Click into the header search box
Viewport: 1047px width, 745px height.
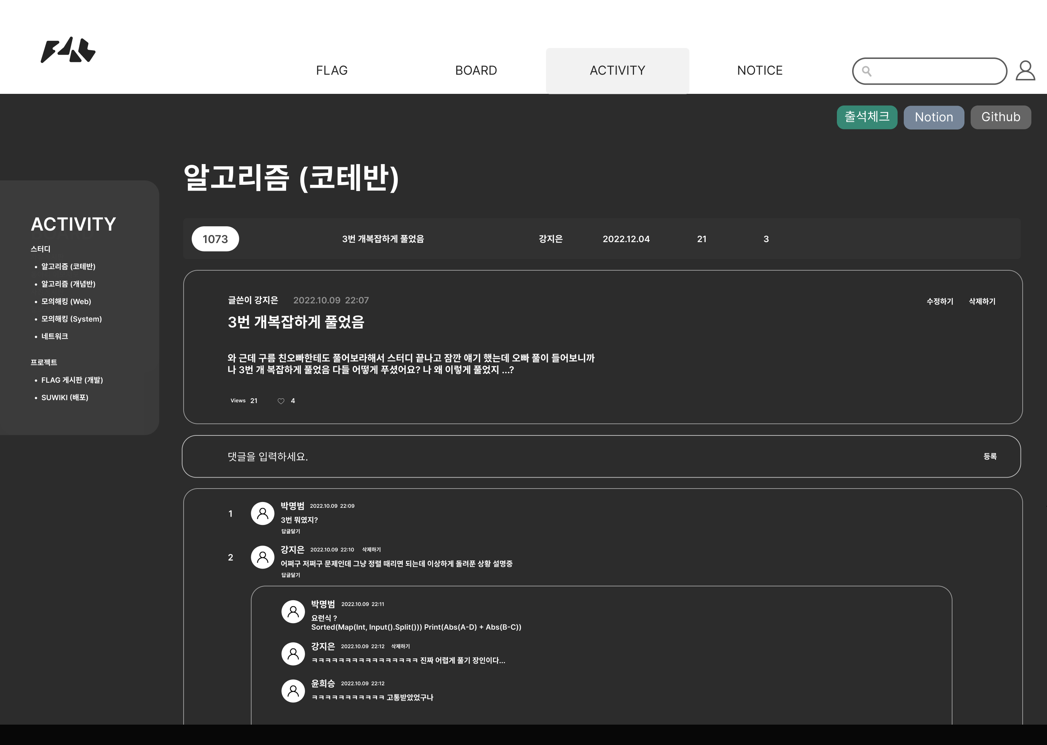coord(929,71)
